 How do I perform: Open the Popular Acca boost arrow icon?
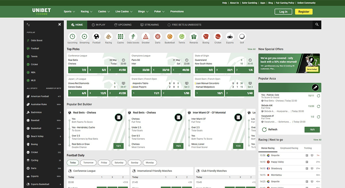pos(315,88)
